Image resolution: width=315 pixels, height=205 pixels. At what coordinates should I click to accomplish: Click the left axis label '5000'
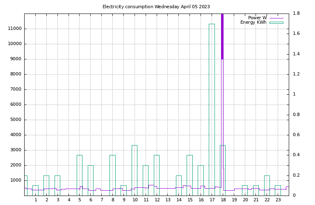[16, 119]
